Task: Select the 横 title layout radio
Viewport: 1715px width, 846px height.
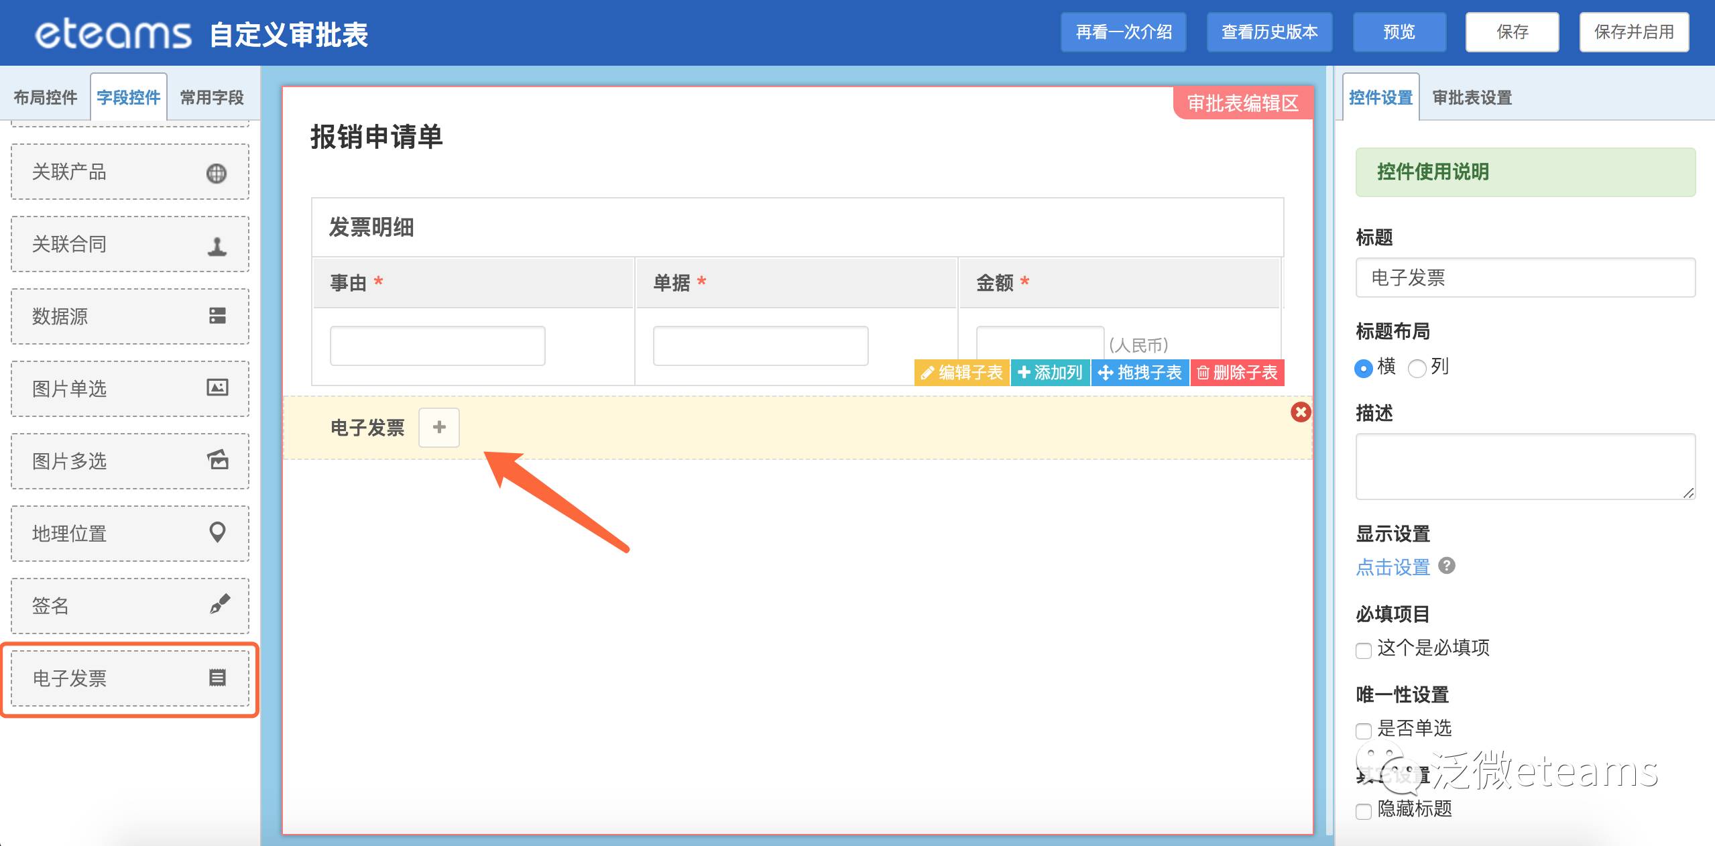Action: (x=1363, y=368)
